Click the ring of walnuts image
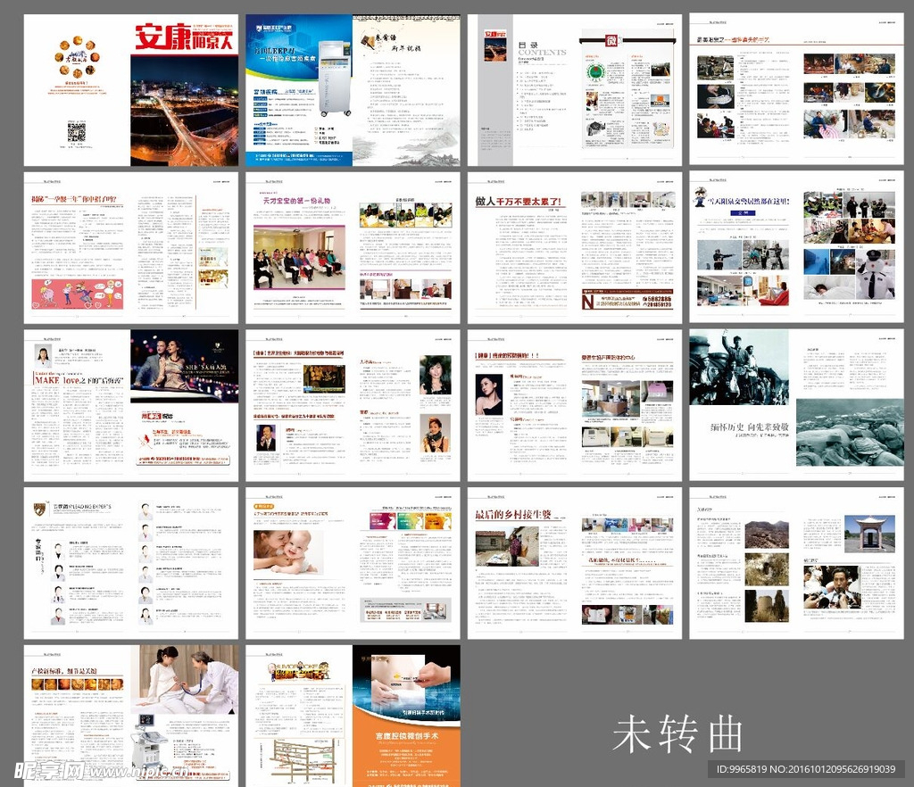The image size is (914, 787). click(78, 58)
